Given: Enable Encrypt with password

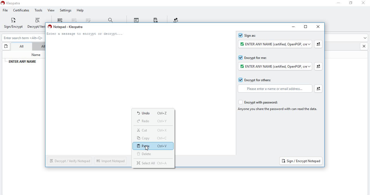Looking at the screenshot, I should point(240,102).
